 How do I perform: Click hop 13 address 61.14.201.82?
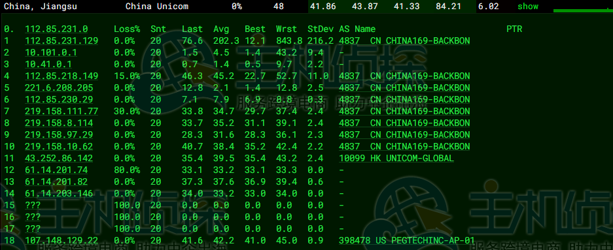56,181
